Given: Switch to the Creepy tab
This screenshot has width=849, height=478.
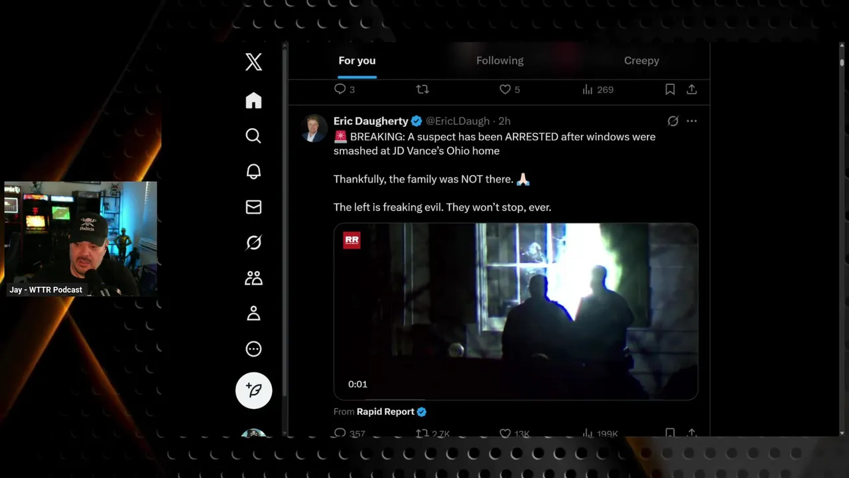Looking at the screenshot, I should tap(641, 60).
